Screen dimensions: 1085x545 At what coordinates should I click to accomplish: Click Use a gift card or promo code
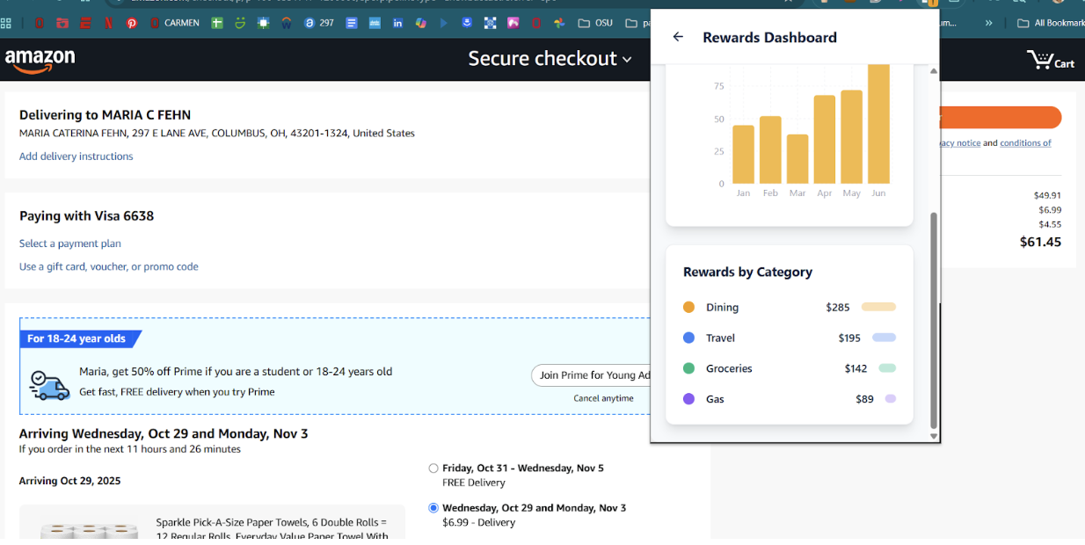pyautogui.click(x=109, y=266)
